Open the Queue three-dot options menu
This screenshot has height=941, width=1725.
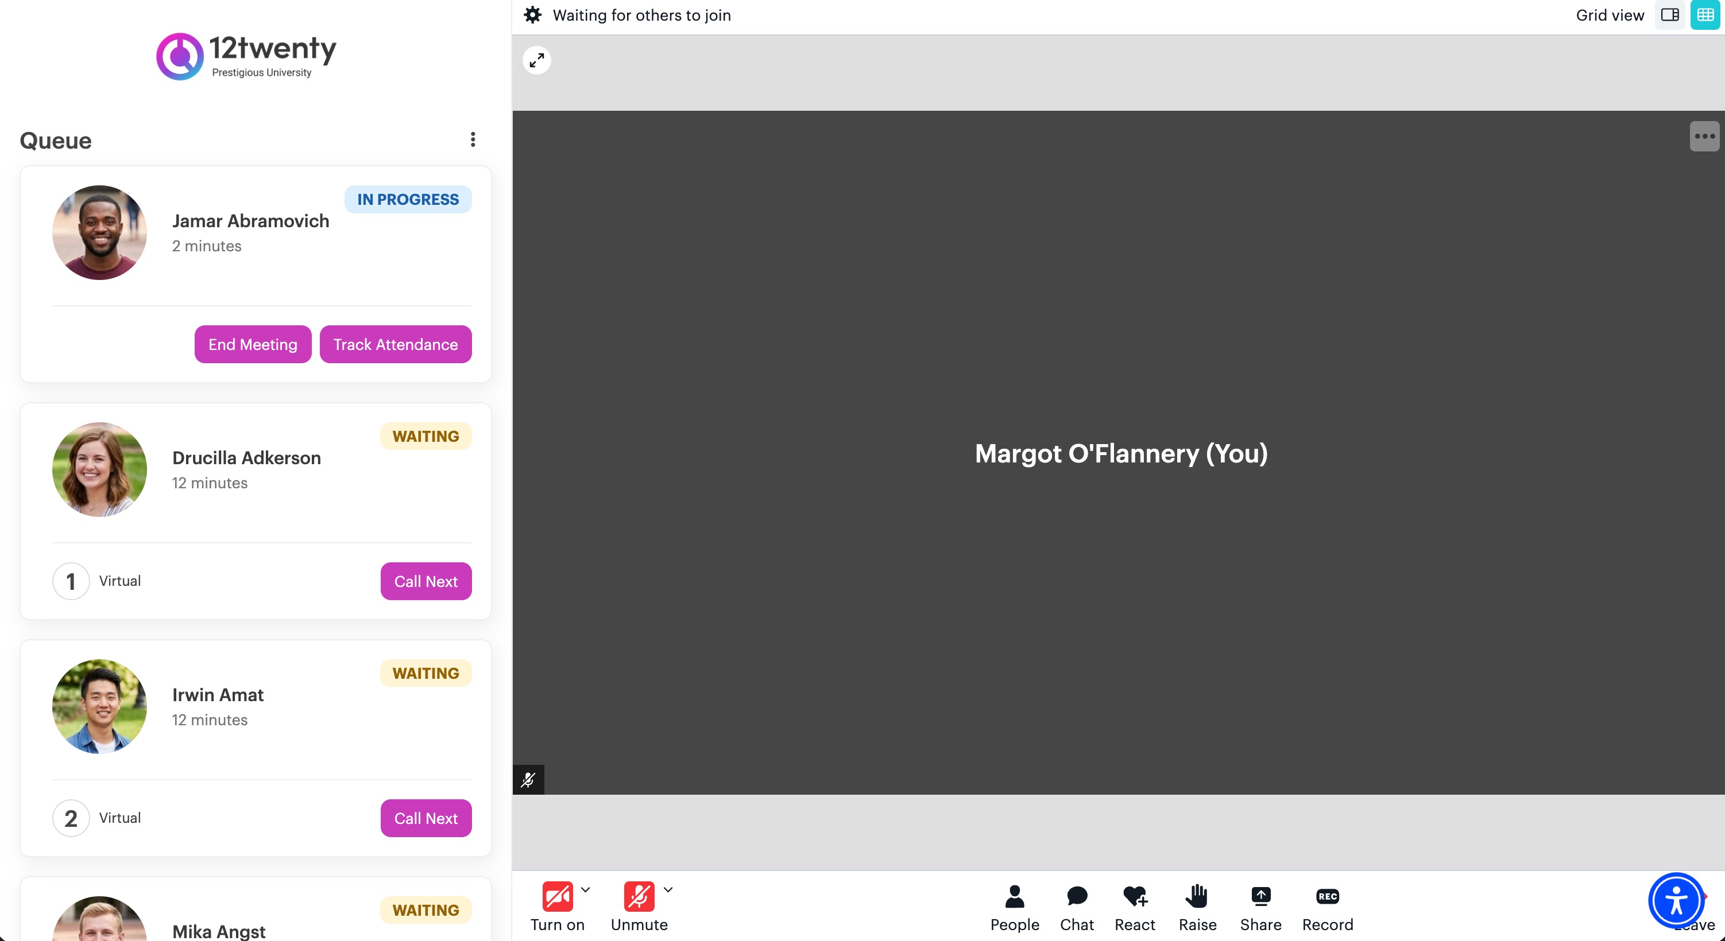[473, 139]
